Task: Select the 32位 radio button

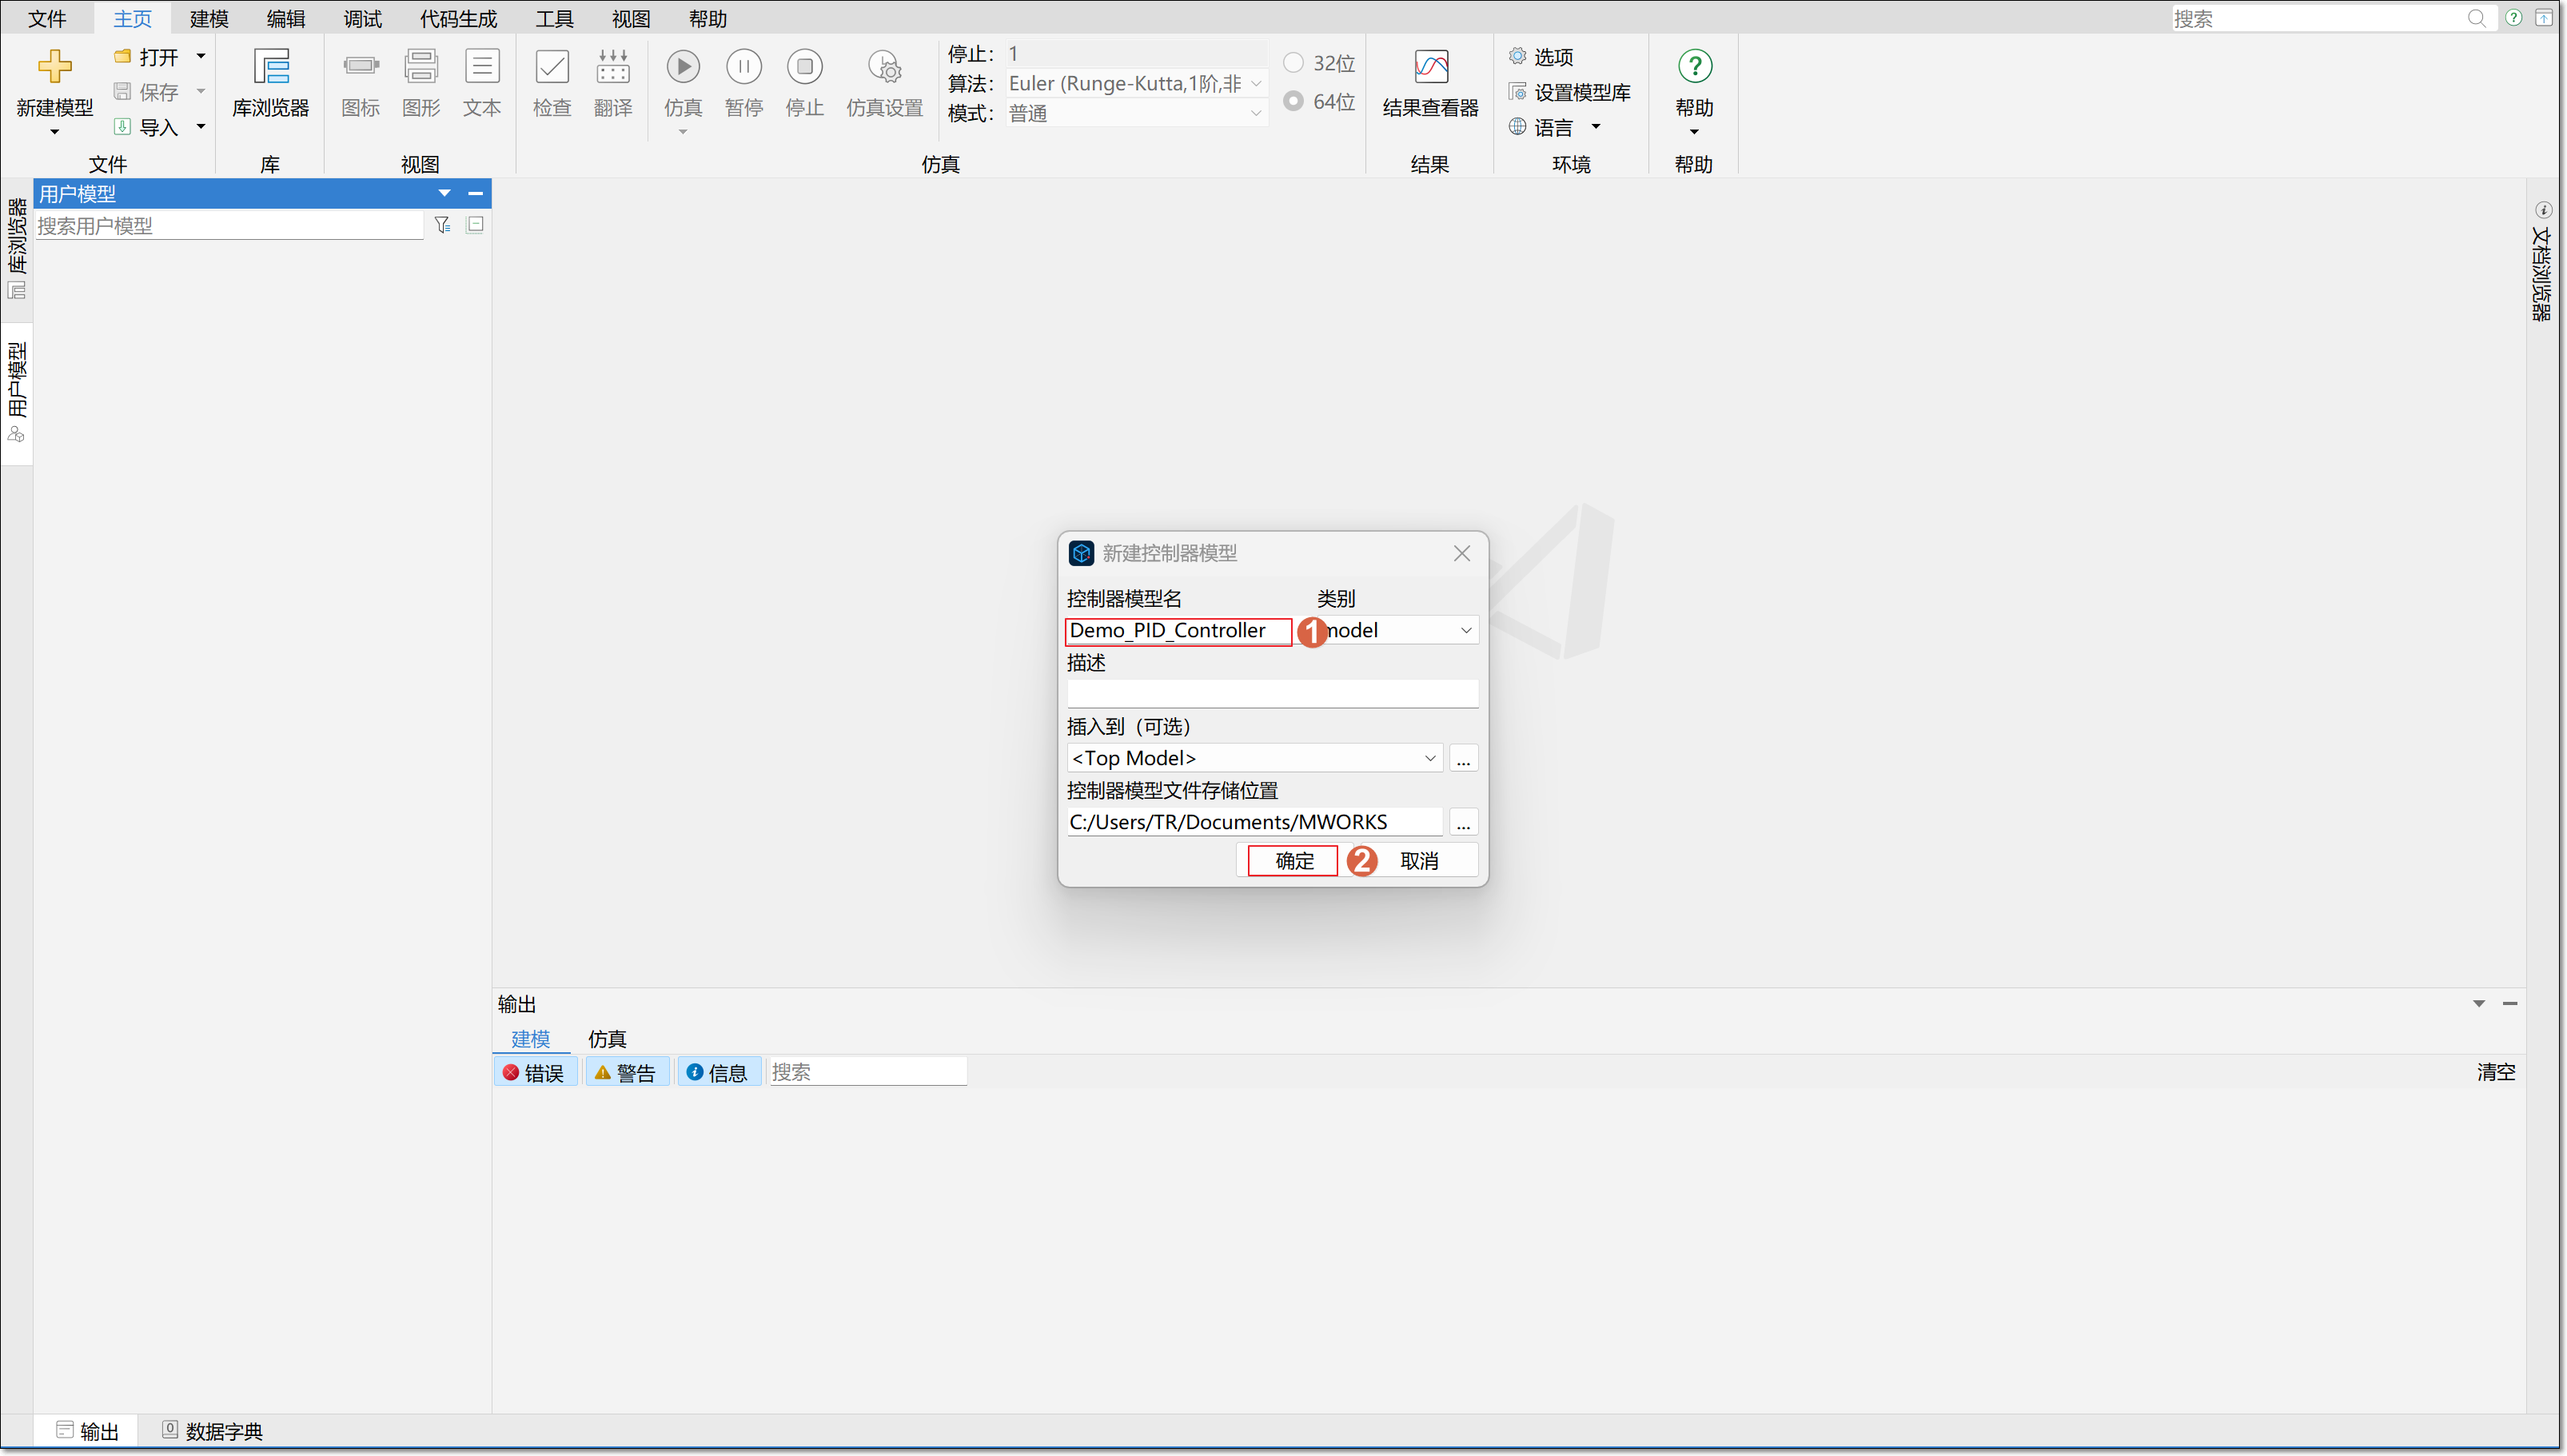Action: 1293,63
